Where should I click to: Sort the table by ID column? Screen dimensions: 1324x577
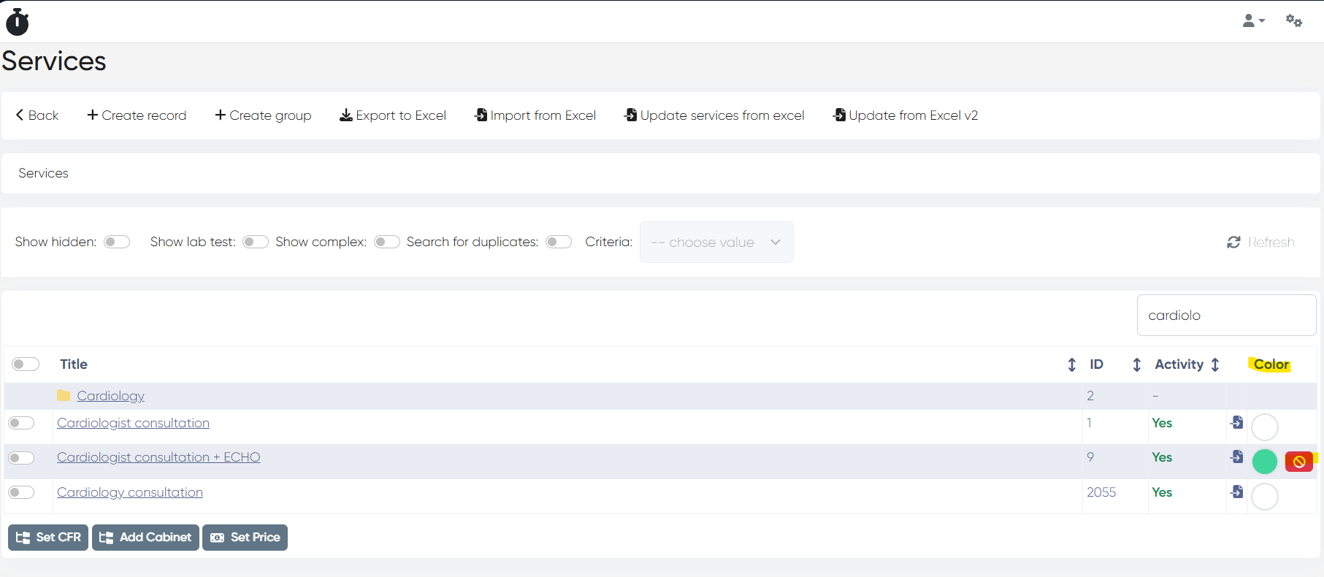(x=1071, y=364)
